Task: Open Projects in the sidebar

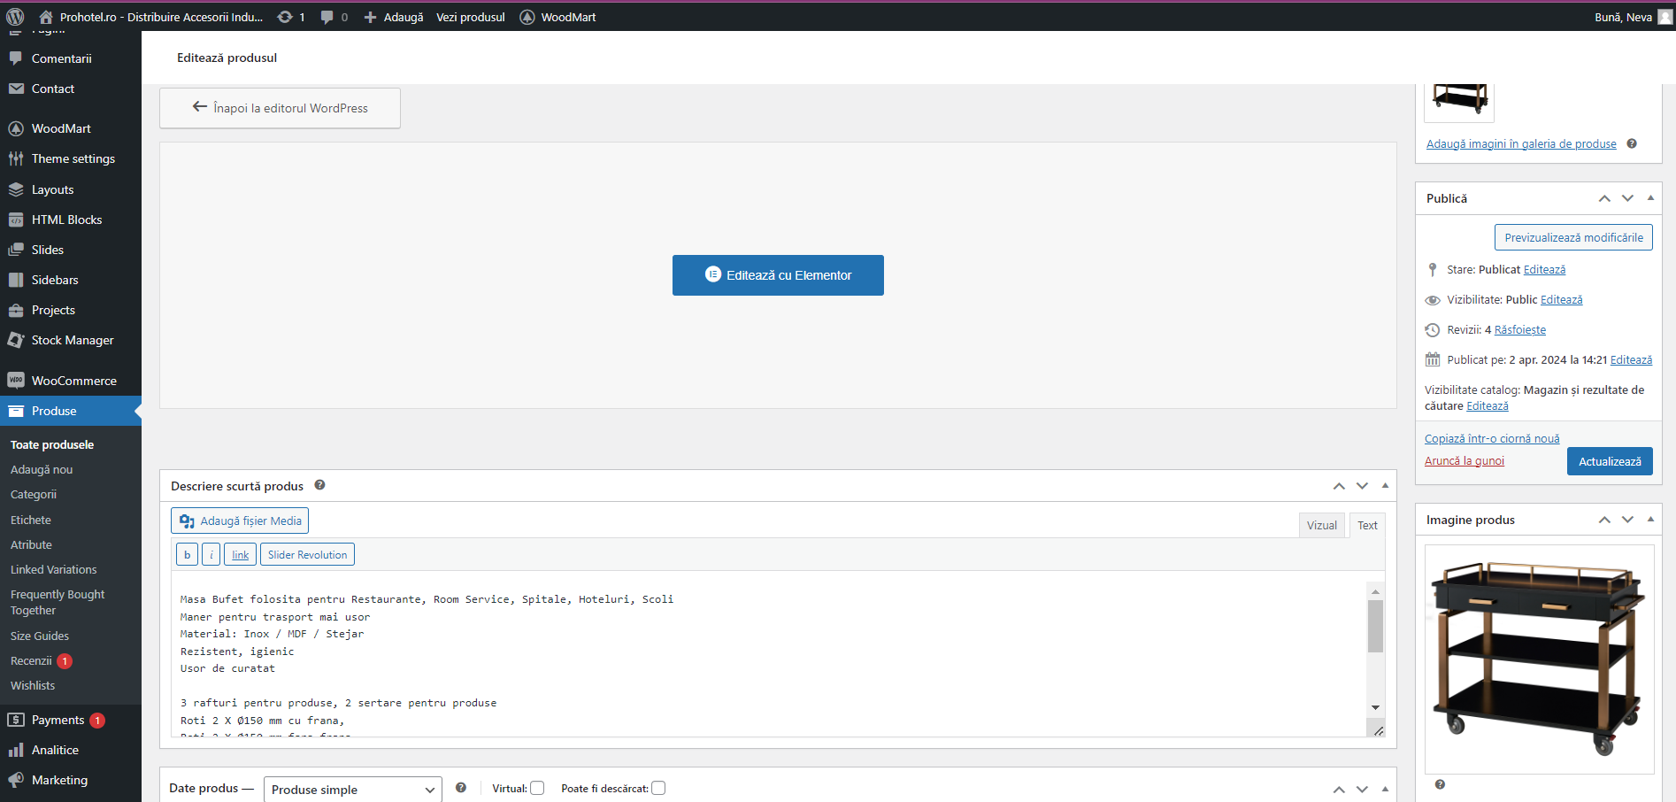Action: pos(53,310)
